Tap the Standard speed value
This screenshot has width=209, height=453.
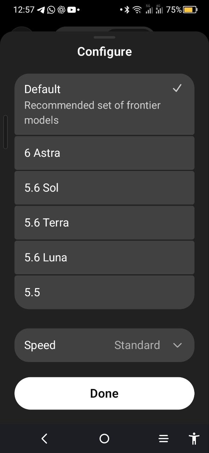click(x=137, y=345)
